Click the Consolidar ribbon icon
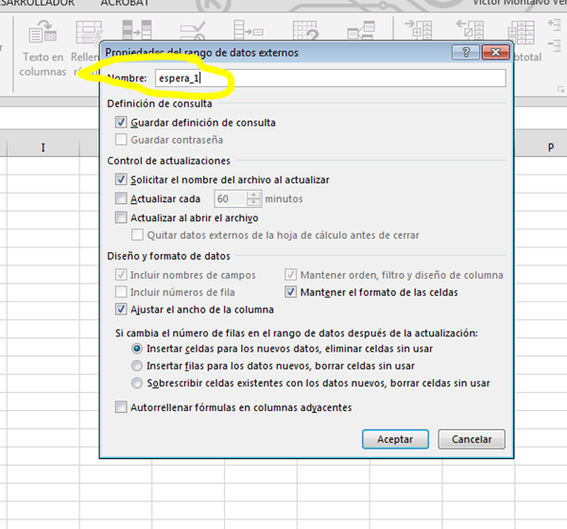The height and width of the screenshot is (529, 567). (x=249, y=29)
